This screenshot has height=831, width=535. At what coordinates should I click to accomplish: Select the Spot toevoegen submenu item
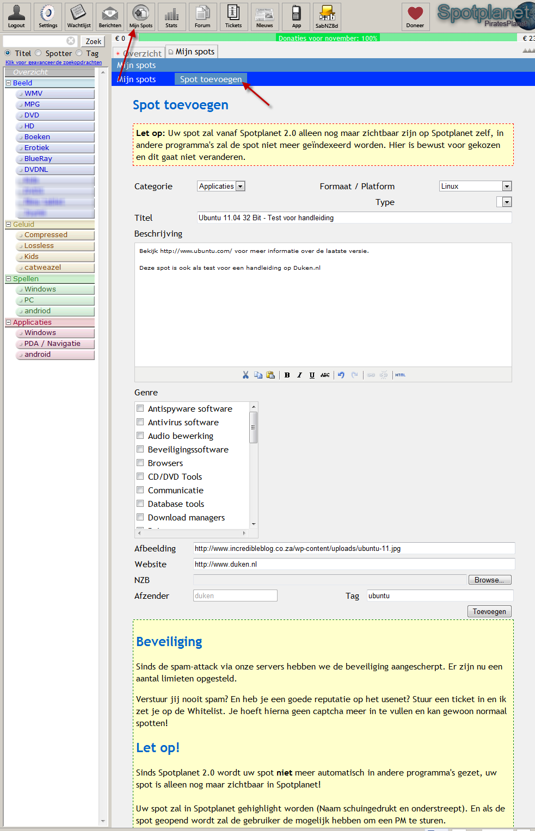click(x=211, y=79)
